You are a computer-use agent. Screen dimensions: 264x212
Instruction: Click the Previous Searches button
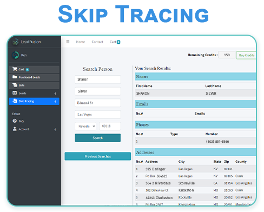98,156
